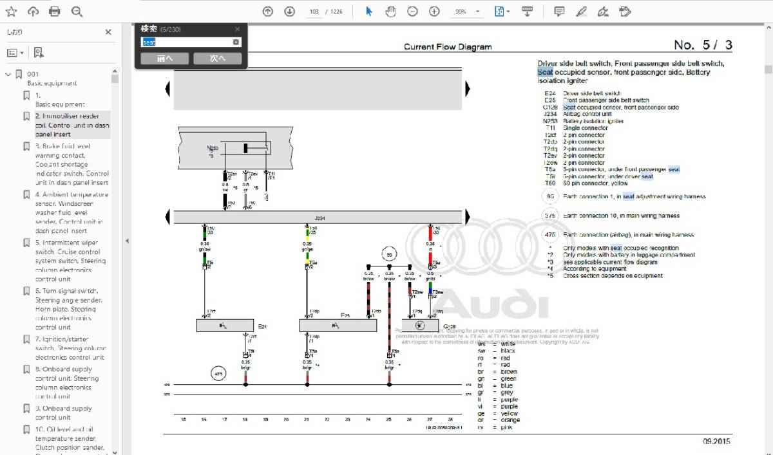Open the sign document pen tool
The image size is (773, 455).
(x=603, y=12)
